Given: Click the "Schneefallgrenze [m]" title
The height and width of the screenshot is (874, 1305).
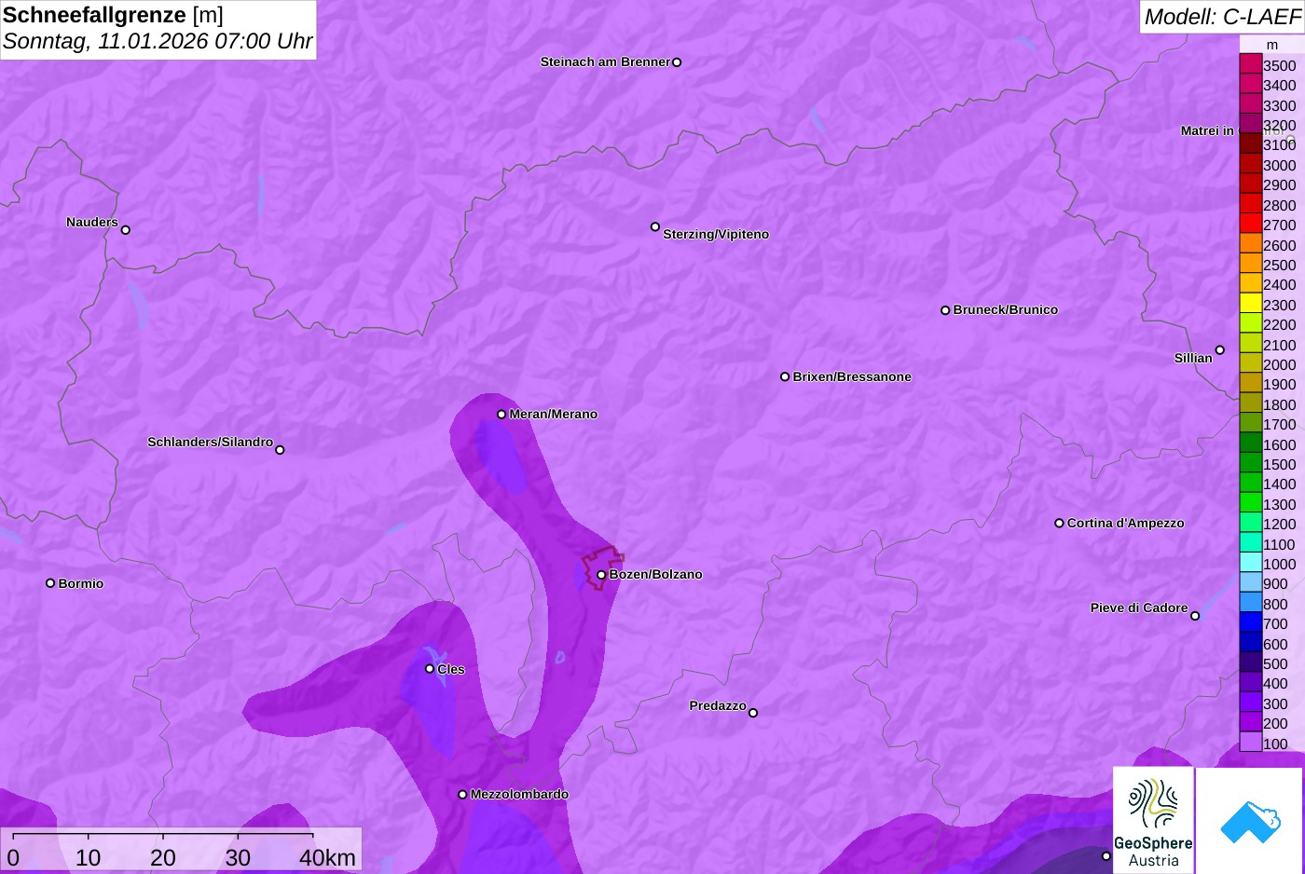Looking at the screenshot, I should [113, 15].
